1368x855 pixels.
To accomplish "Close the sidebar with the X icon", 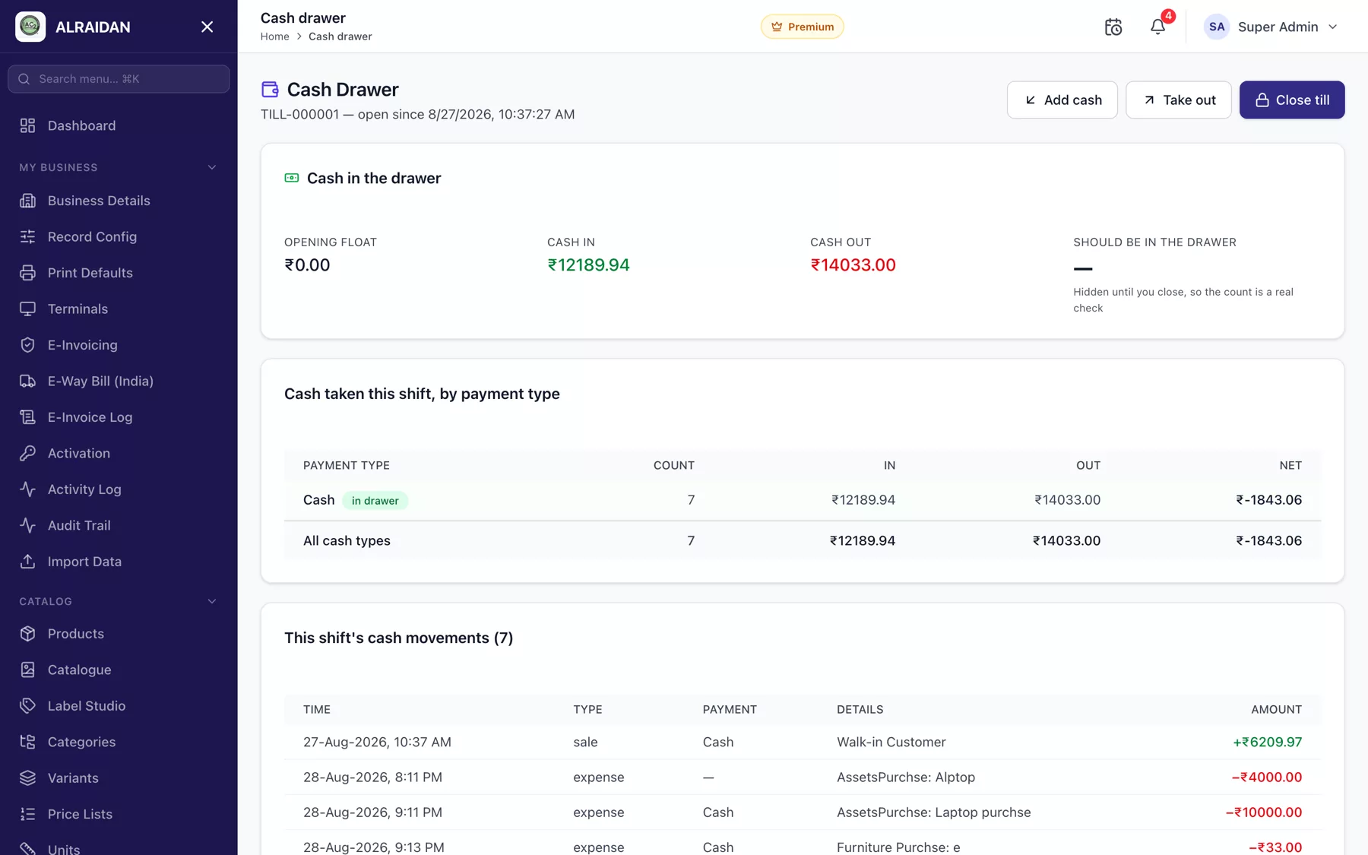I will pyautogui.click(x=207, y=27).
